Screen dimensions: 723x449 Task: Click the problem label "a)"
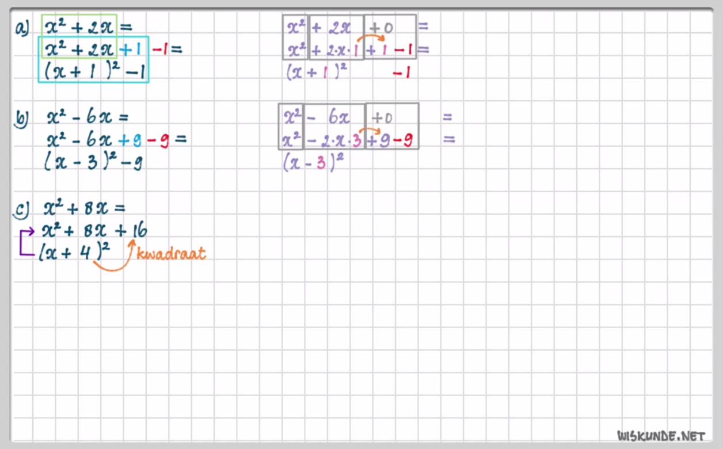coord(22,28)
